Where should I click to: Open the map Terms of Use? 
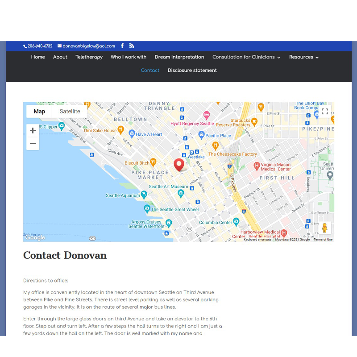point(323,240)
